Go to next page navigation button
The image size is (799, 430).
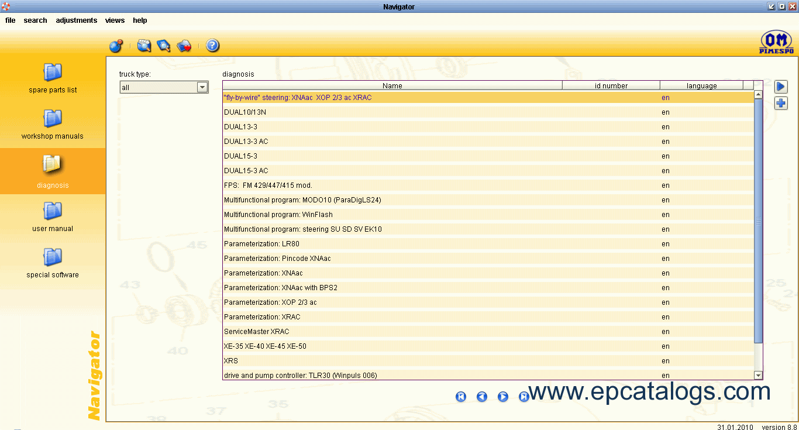[503, 397]
